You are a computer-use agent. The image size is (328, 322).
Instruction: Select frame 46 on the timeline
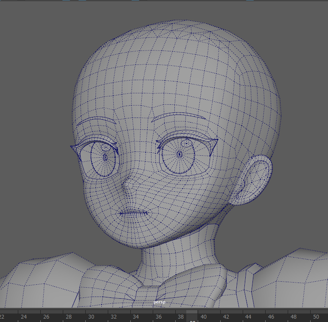pos(271,317)
